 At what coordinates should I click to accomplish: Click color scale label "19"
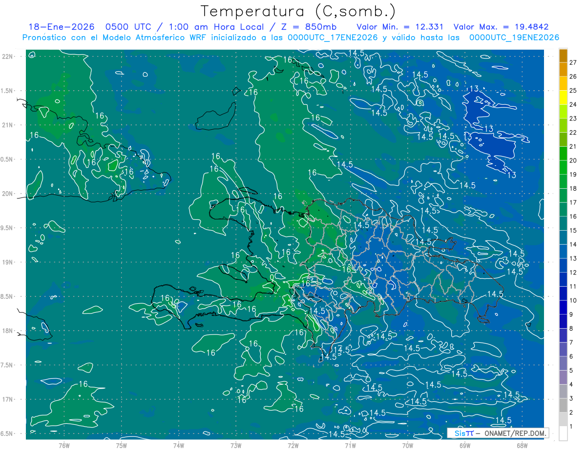tap(573, 175)
